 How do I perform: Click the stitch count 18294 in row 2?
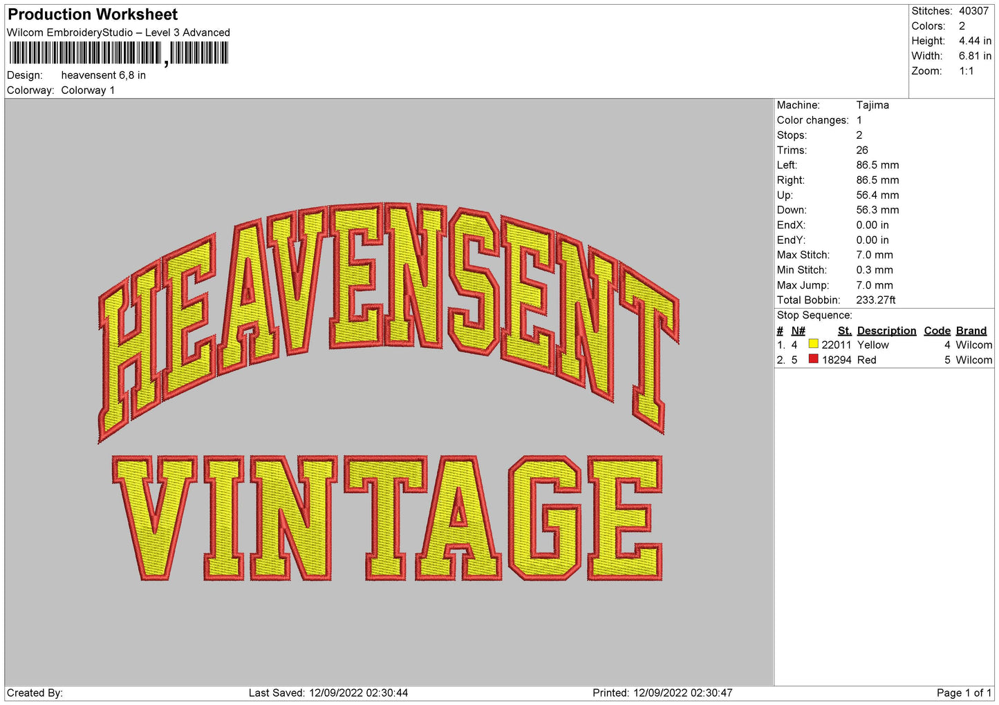pos(836,360)
